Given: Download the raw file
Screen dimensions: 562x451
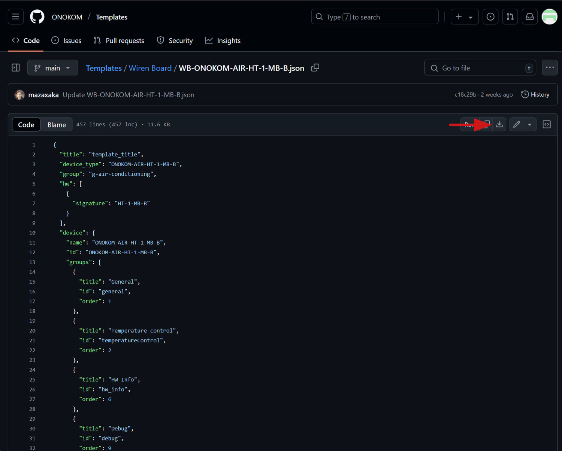Looking at the screenshot, I should (x=499, y=124).
